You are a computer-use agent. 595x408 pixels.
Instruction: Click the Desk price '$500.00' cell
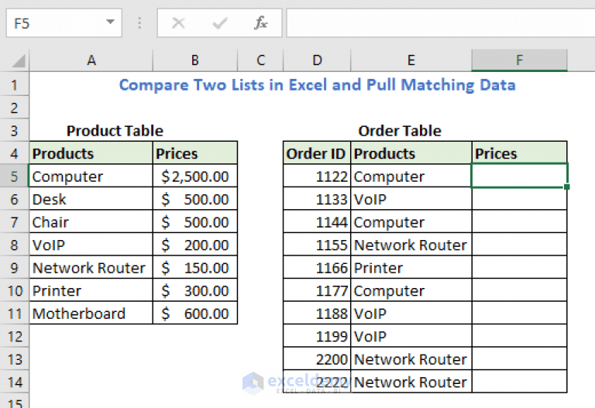click(x=195, y=199)
